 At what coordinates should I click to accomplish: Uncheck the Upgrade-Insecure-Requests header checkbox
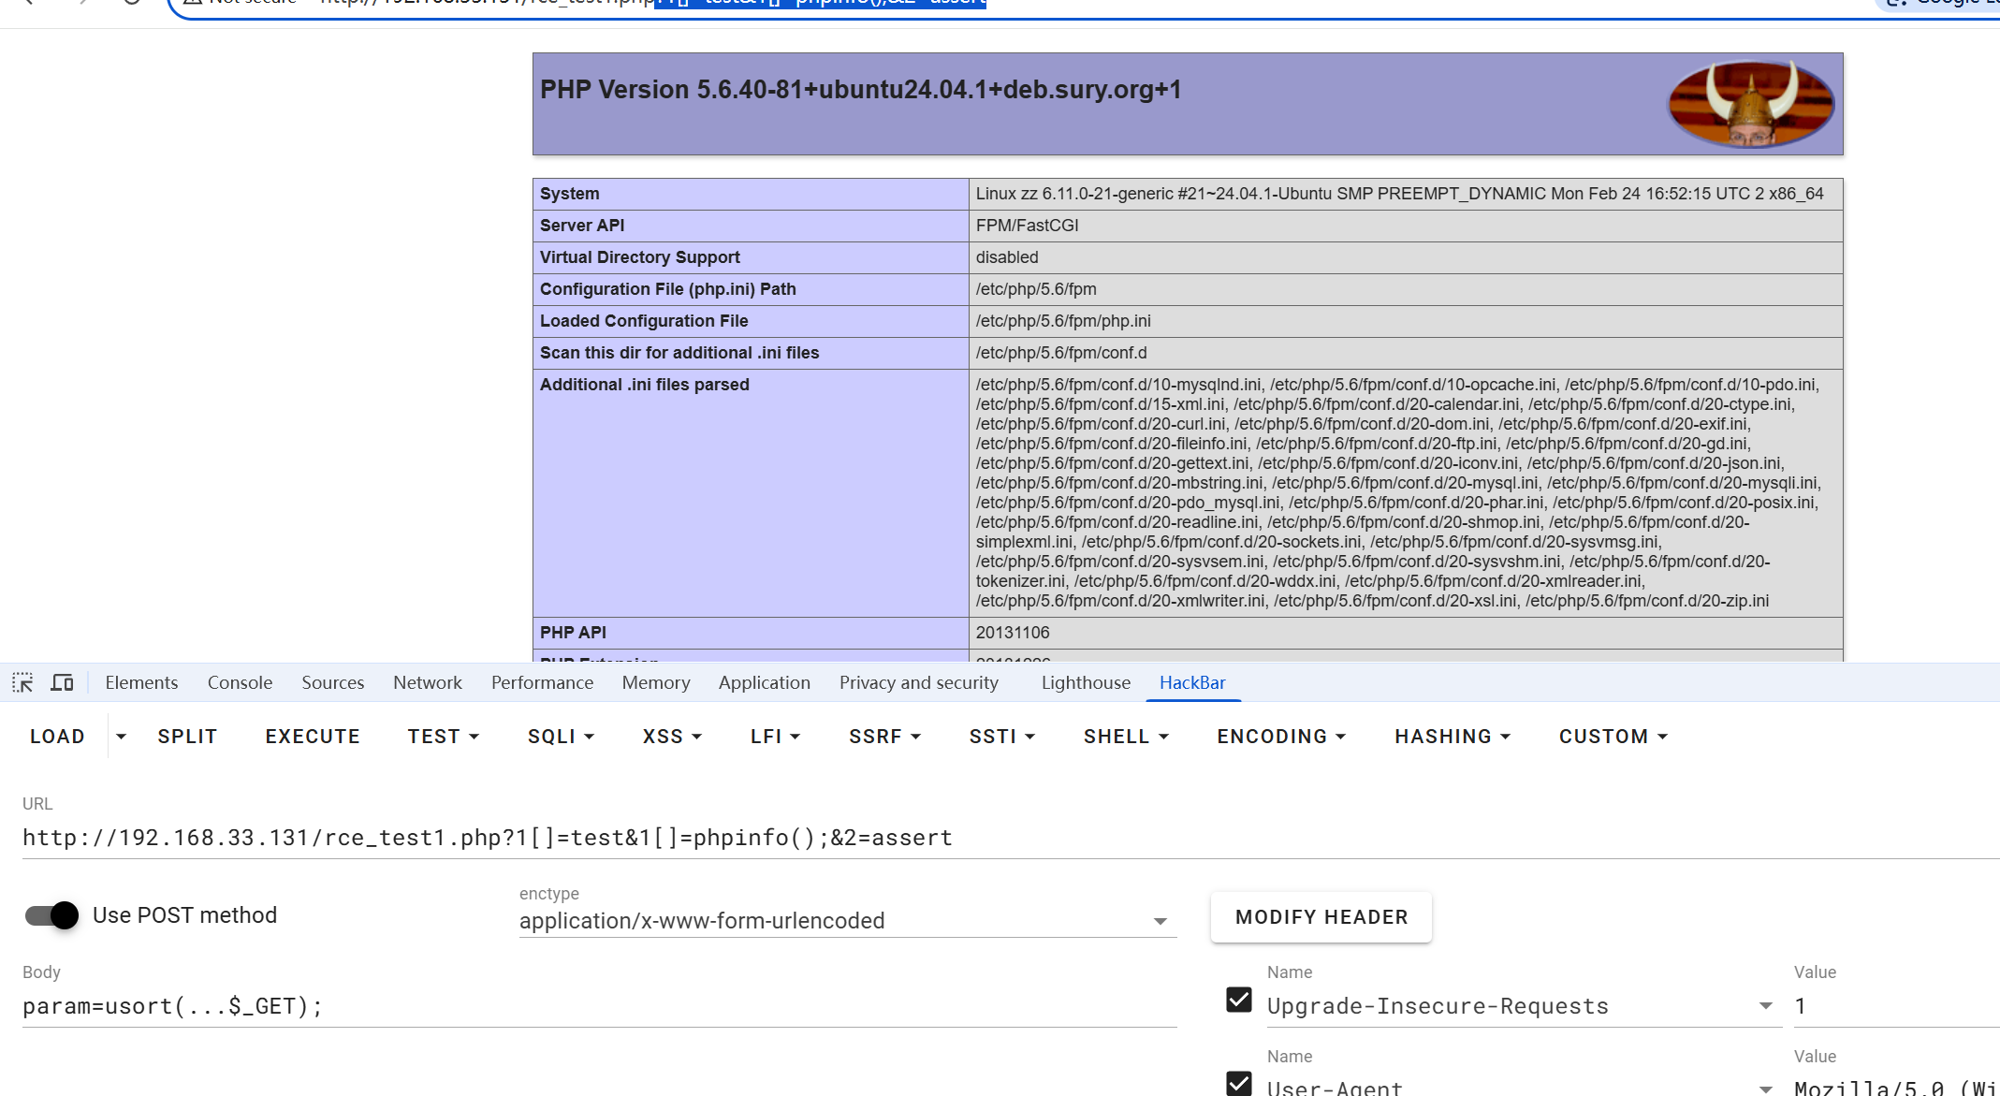click(x=1239, y=1001)
